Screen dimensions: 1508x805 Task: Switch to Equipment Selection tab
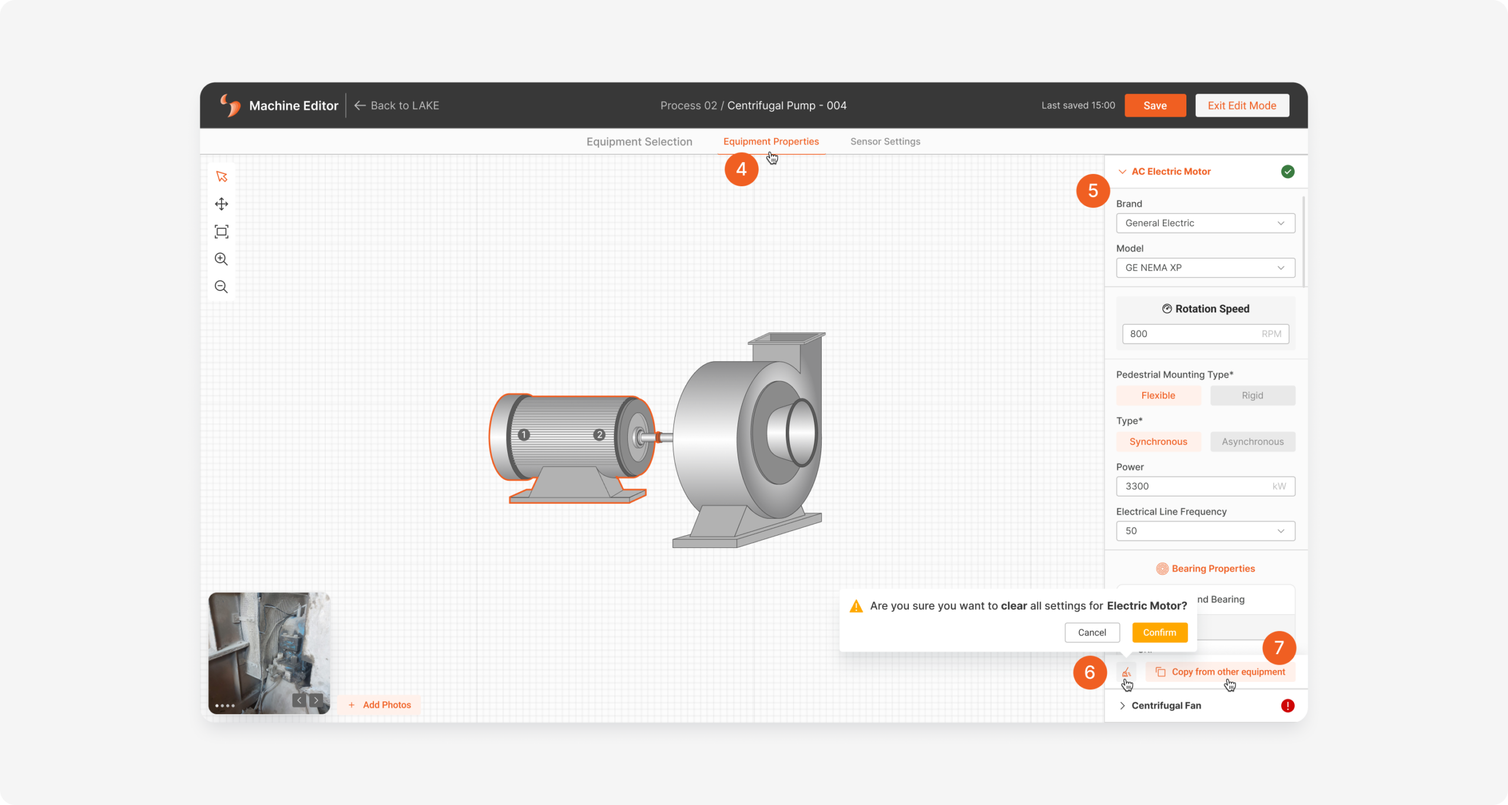point(640,141)
